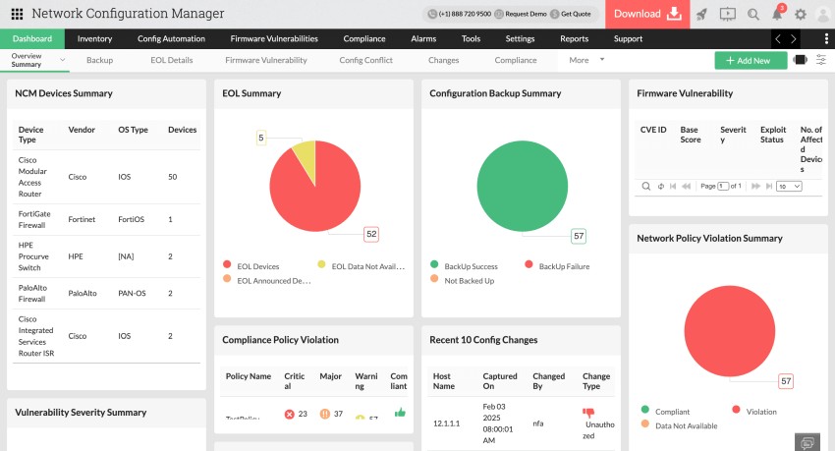
Task: Click the Firmware Vulnerability table refresh icon
Action: tap(661, 186)
